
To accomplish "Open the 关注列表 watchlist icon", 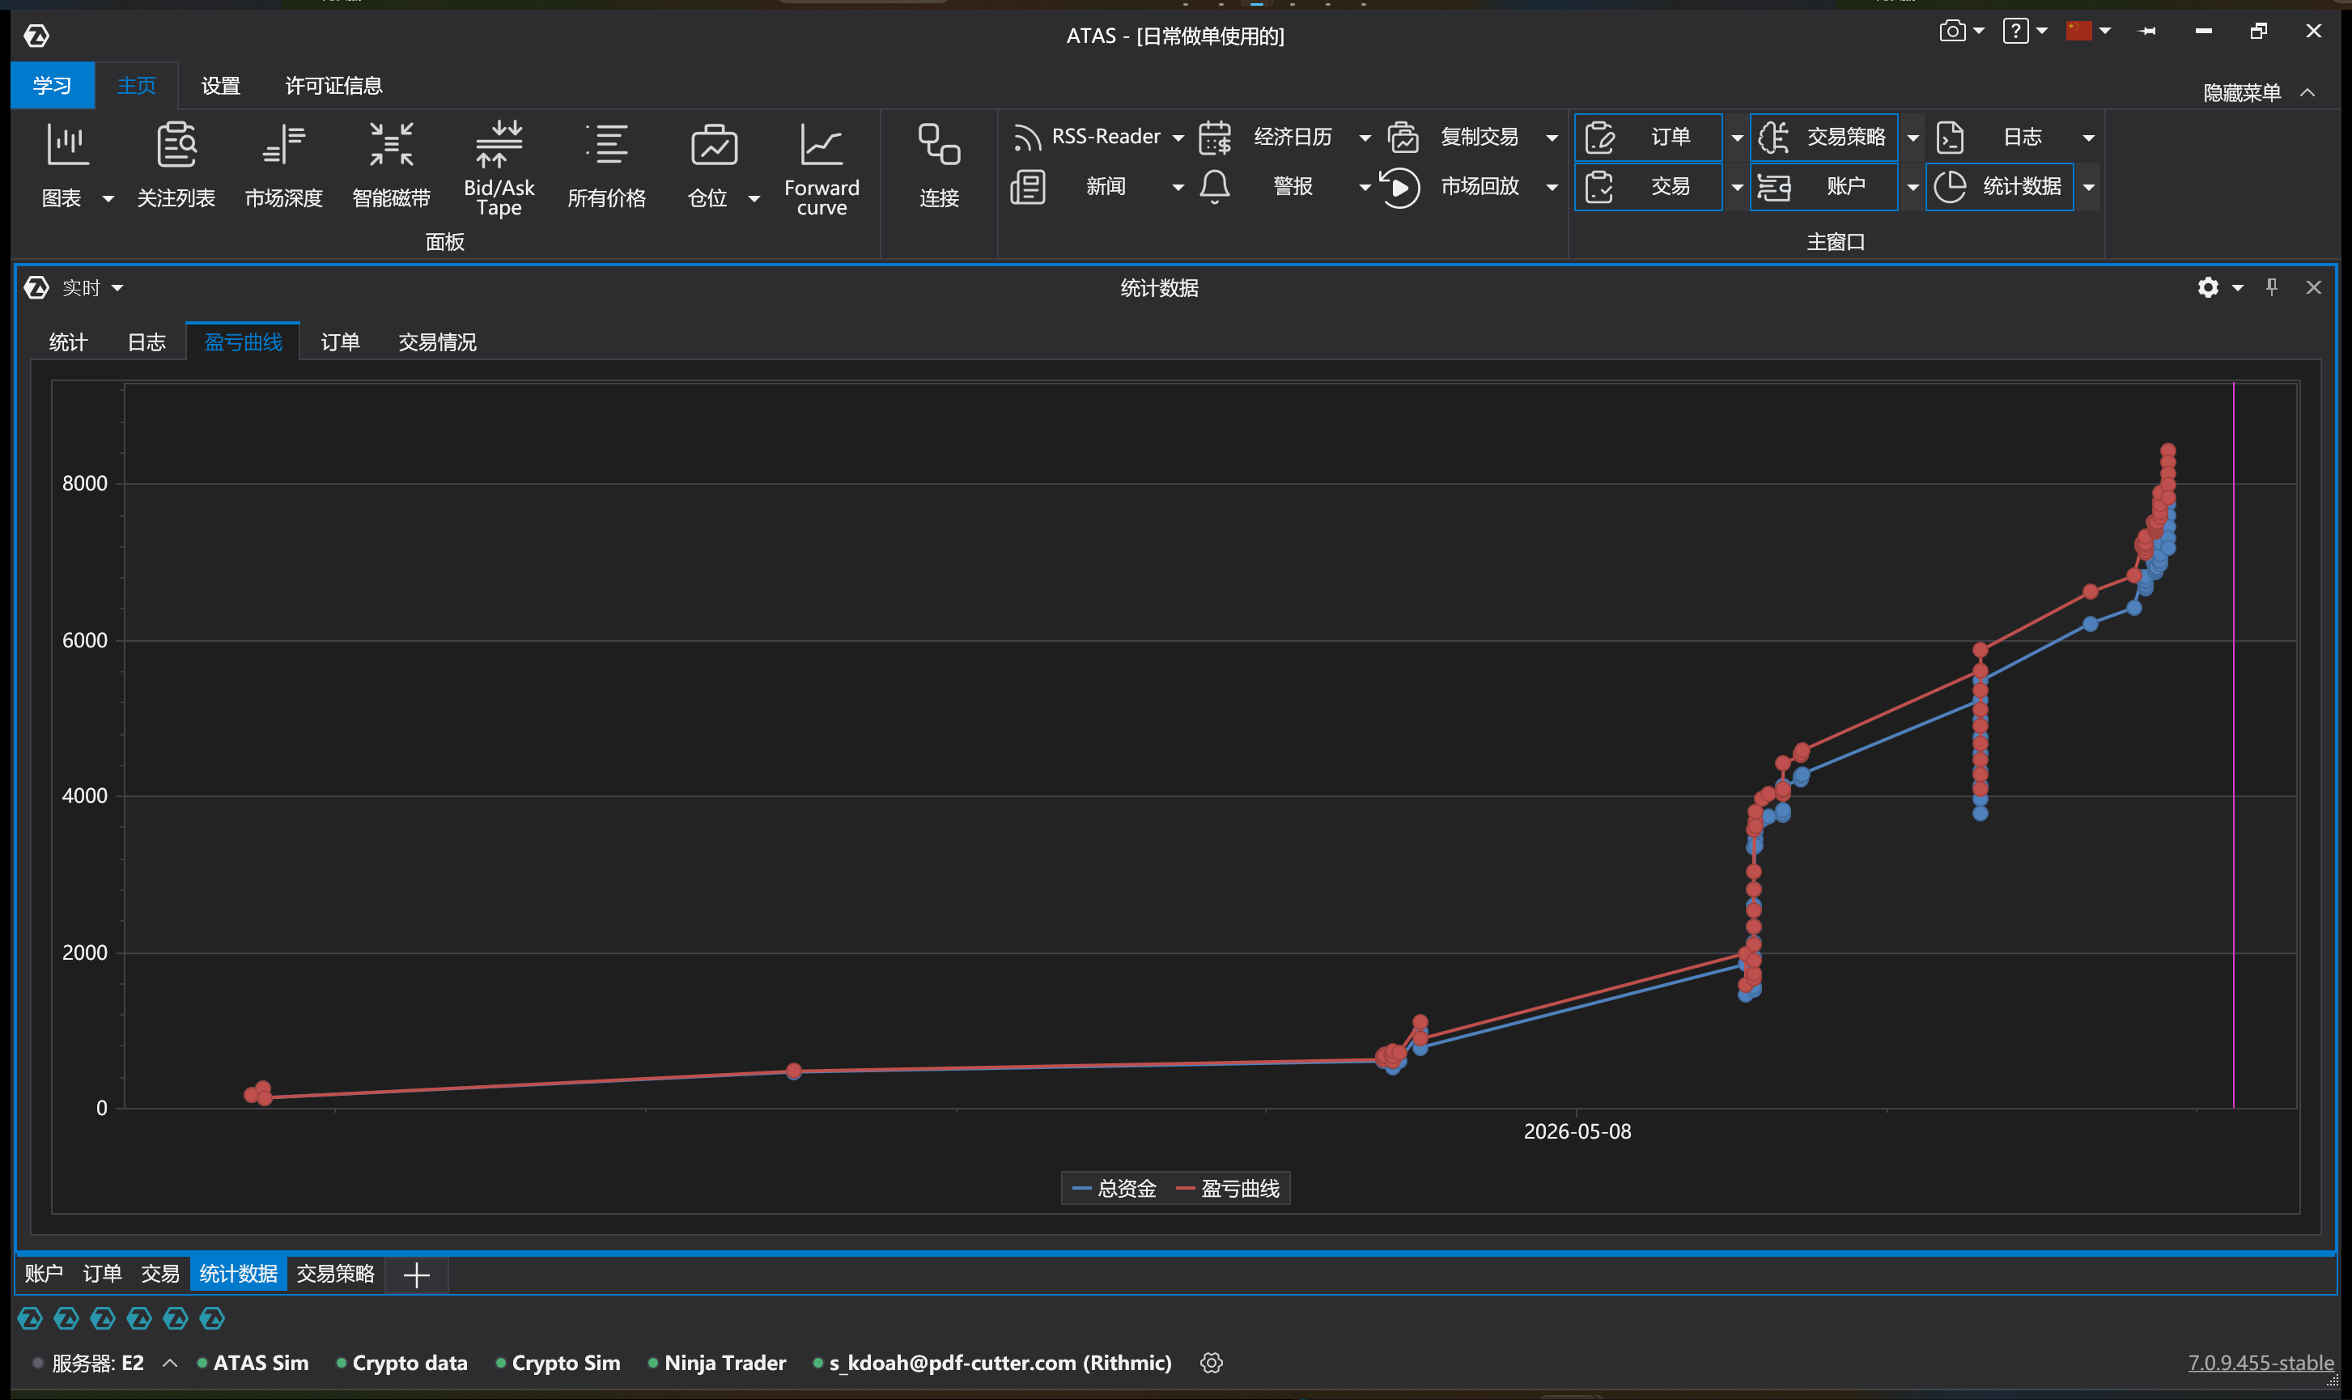I will click(176, 146).
